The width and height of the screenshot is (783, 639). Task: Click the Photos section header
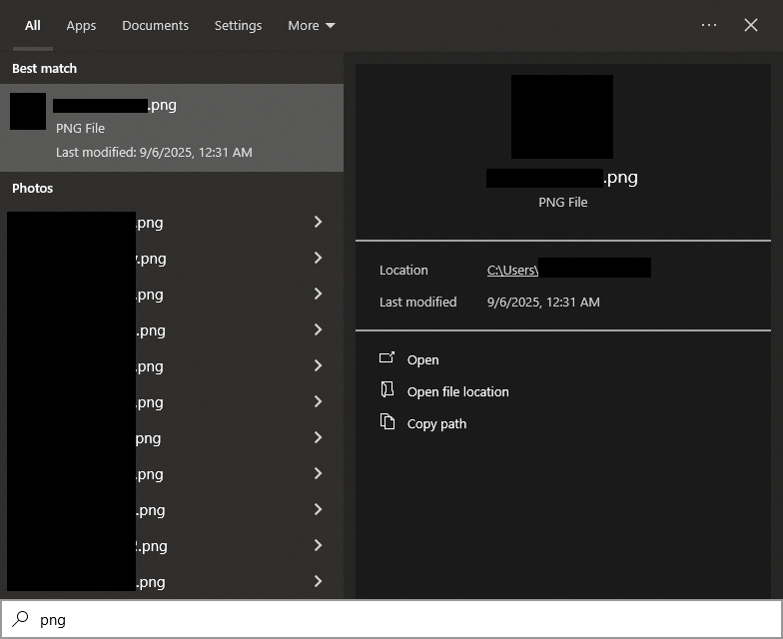(32, 188)
